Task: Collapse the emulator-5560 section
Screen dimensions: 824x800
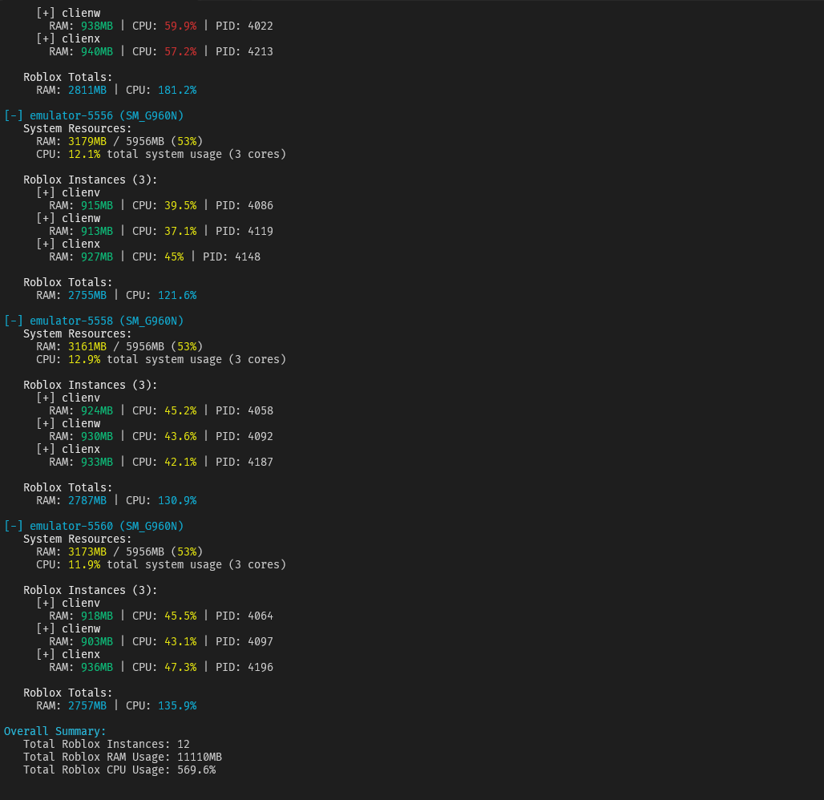Action: (12, 526)
